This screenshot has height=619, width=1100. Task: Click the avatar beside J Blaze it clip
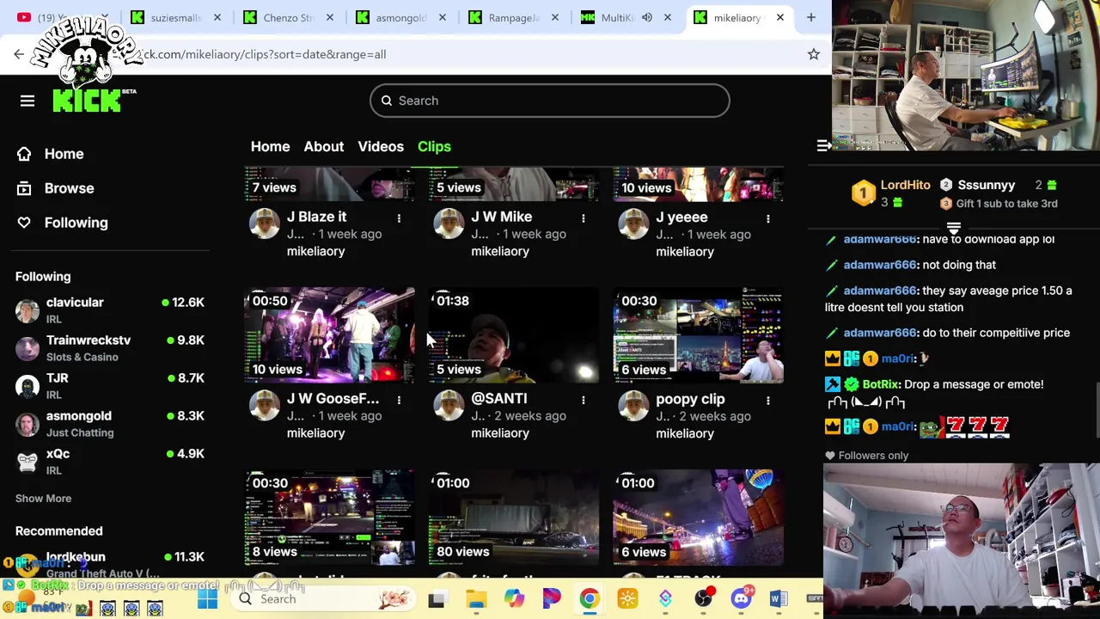(x=265, y=224)
